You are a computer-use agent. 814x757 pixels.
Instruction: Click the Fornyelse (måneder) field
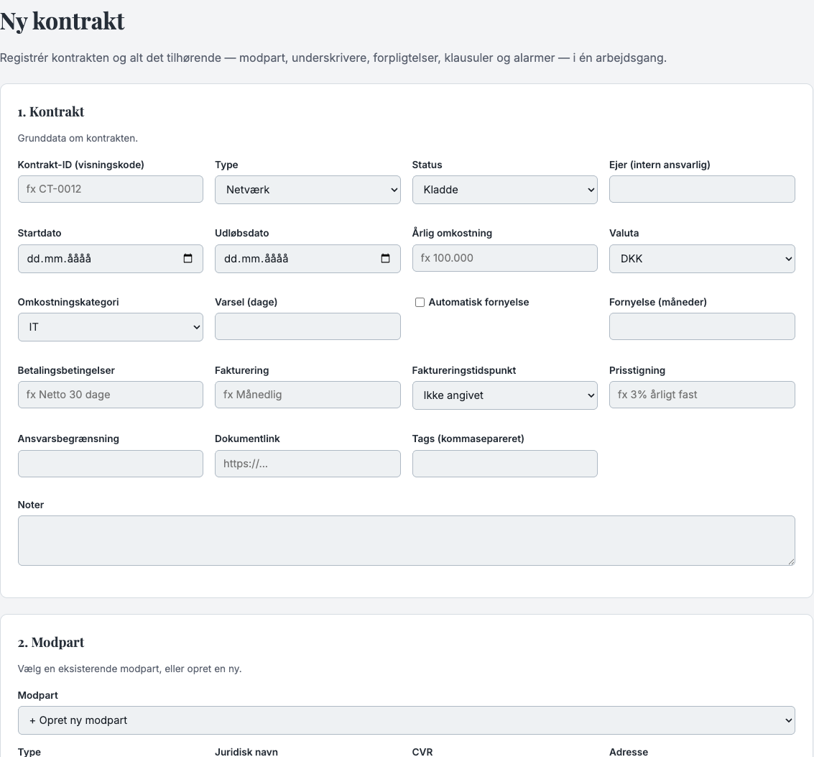[702, 326]
